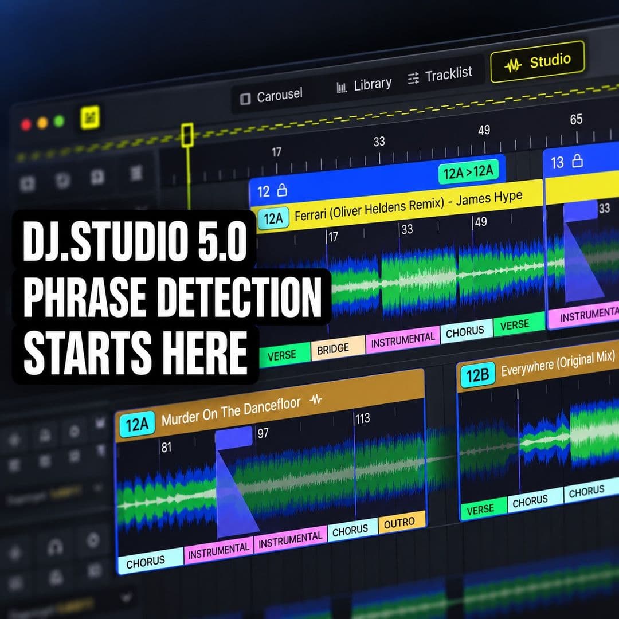The image size is (619, 619).
Task: Click the blurred headphones icon in left panel
Action: coord(55,546)
